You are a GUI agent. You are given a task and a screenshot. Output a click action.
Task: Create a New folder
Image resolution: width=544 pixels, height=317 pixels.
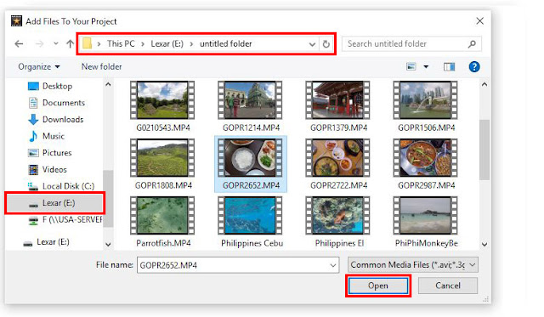[x=102, y=66]
